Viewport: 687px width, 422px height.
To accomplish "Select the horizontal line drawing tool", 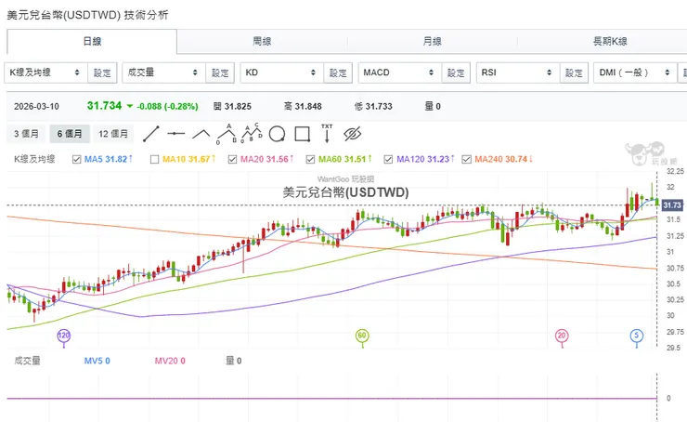I will pos(176,133).
